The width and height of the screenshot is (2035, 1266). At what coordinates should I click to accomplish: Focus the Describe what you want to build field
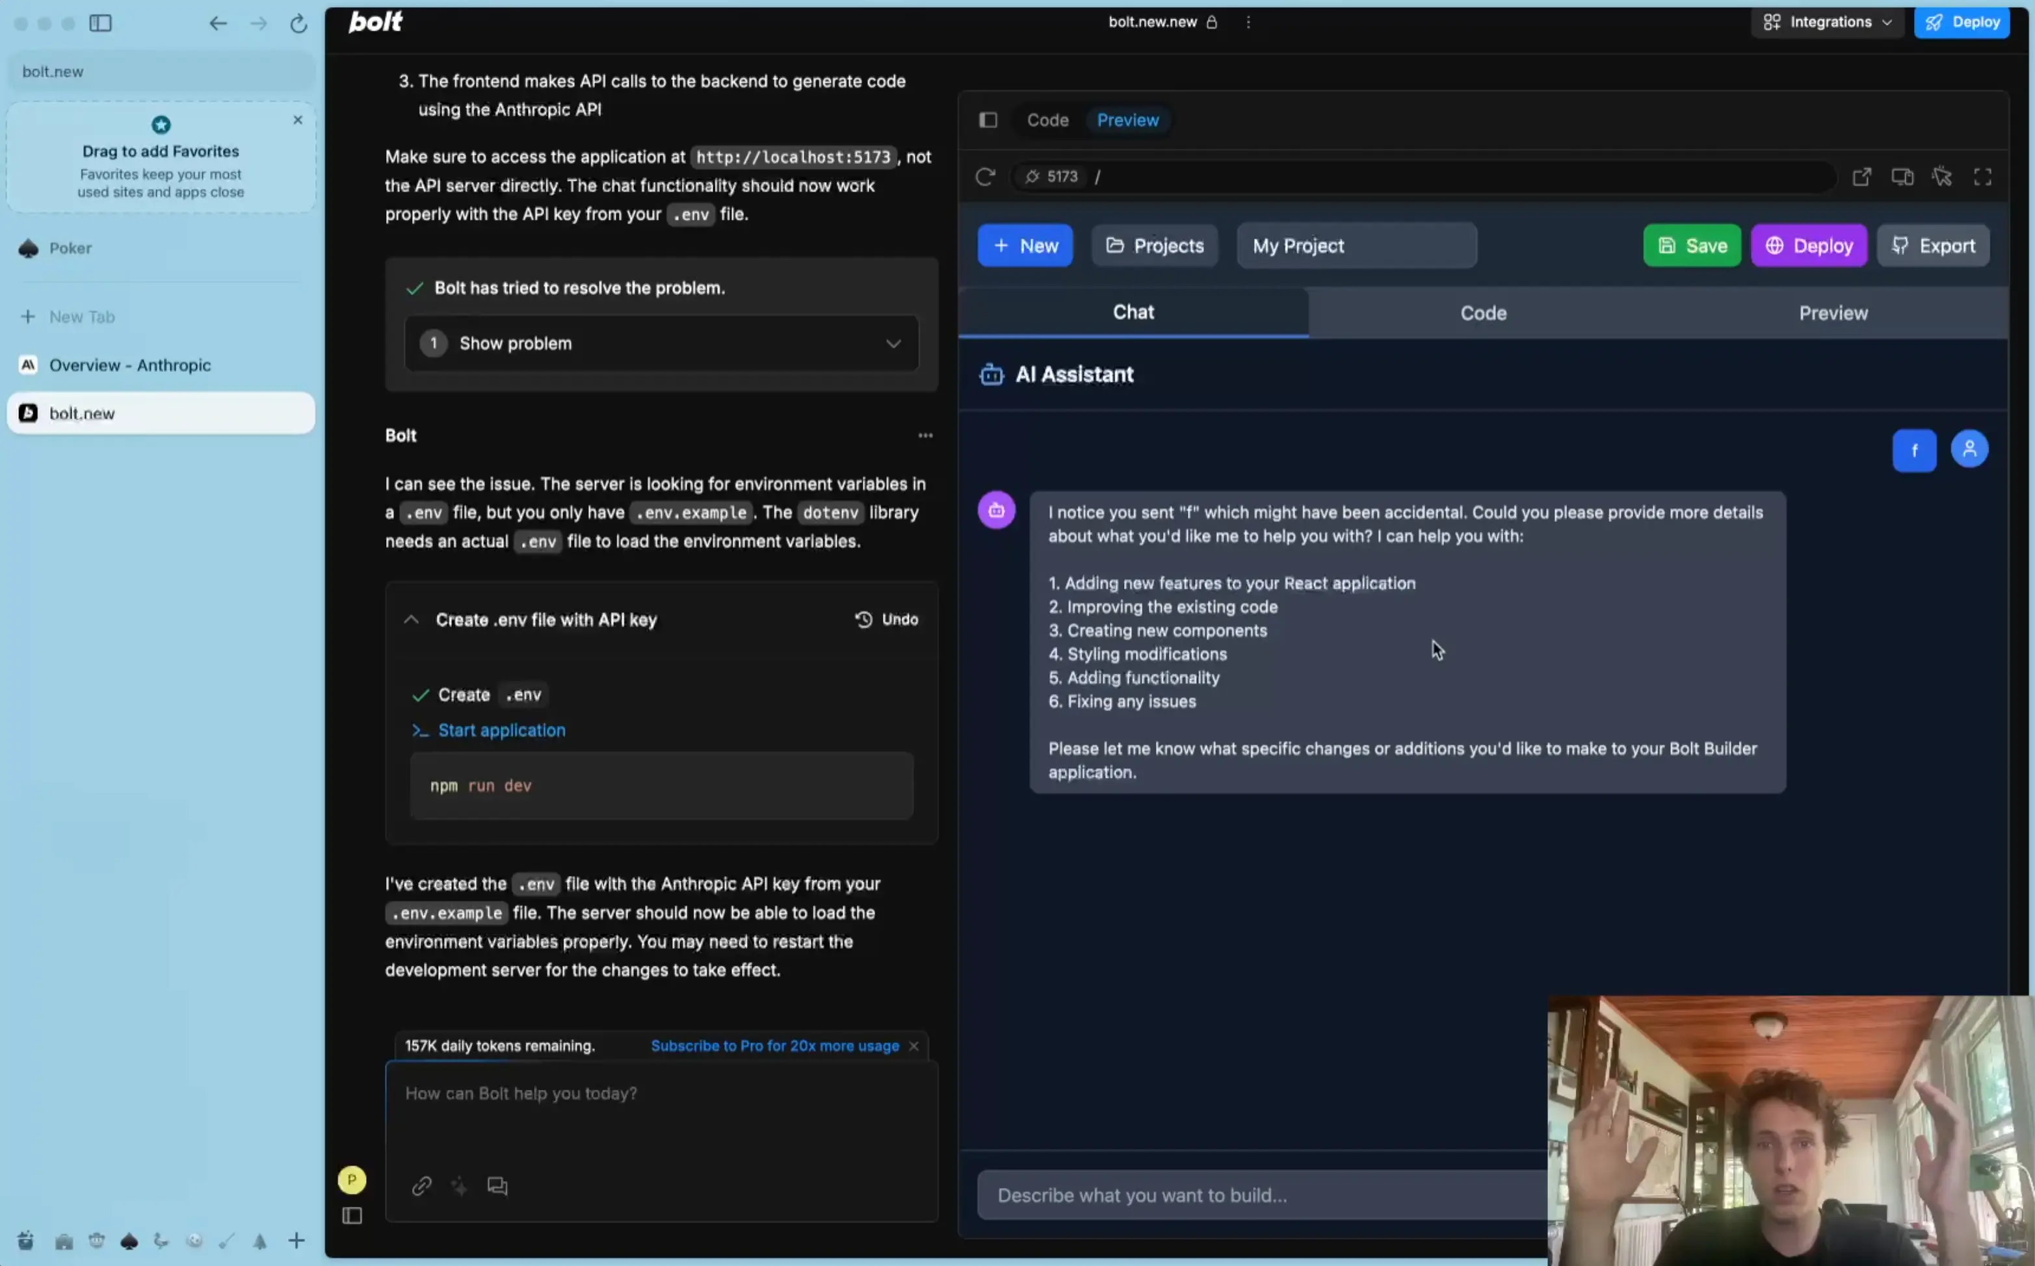1261,1196
